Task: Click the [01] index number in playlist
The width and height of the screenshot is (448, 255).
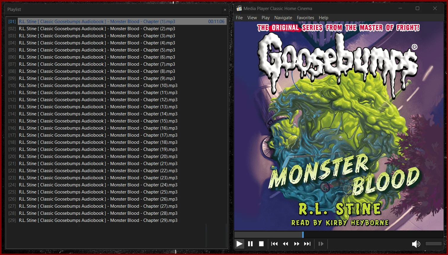Action: (x=12, y=22)
